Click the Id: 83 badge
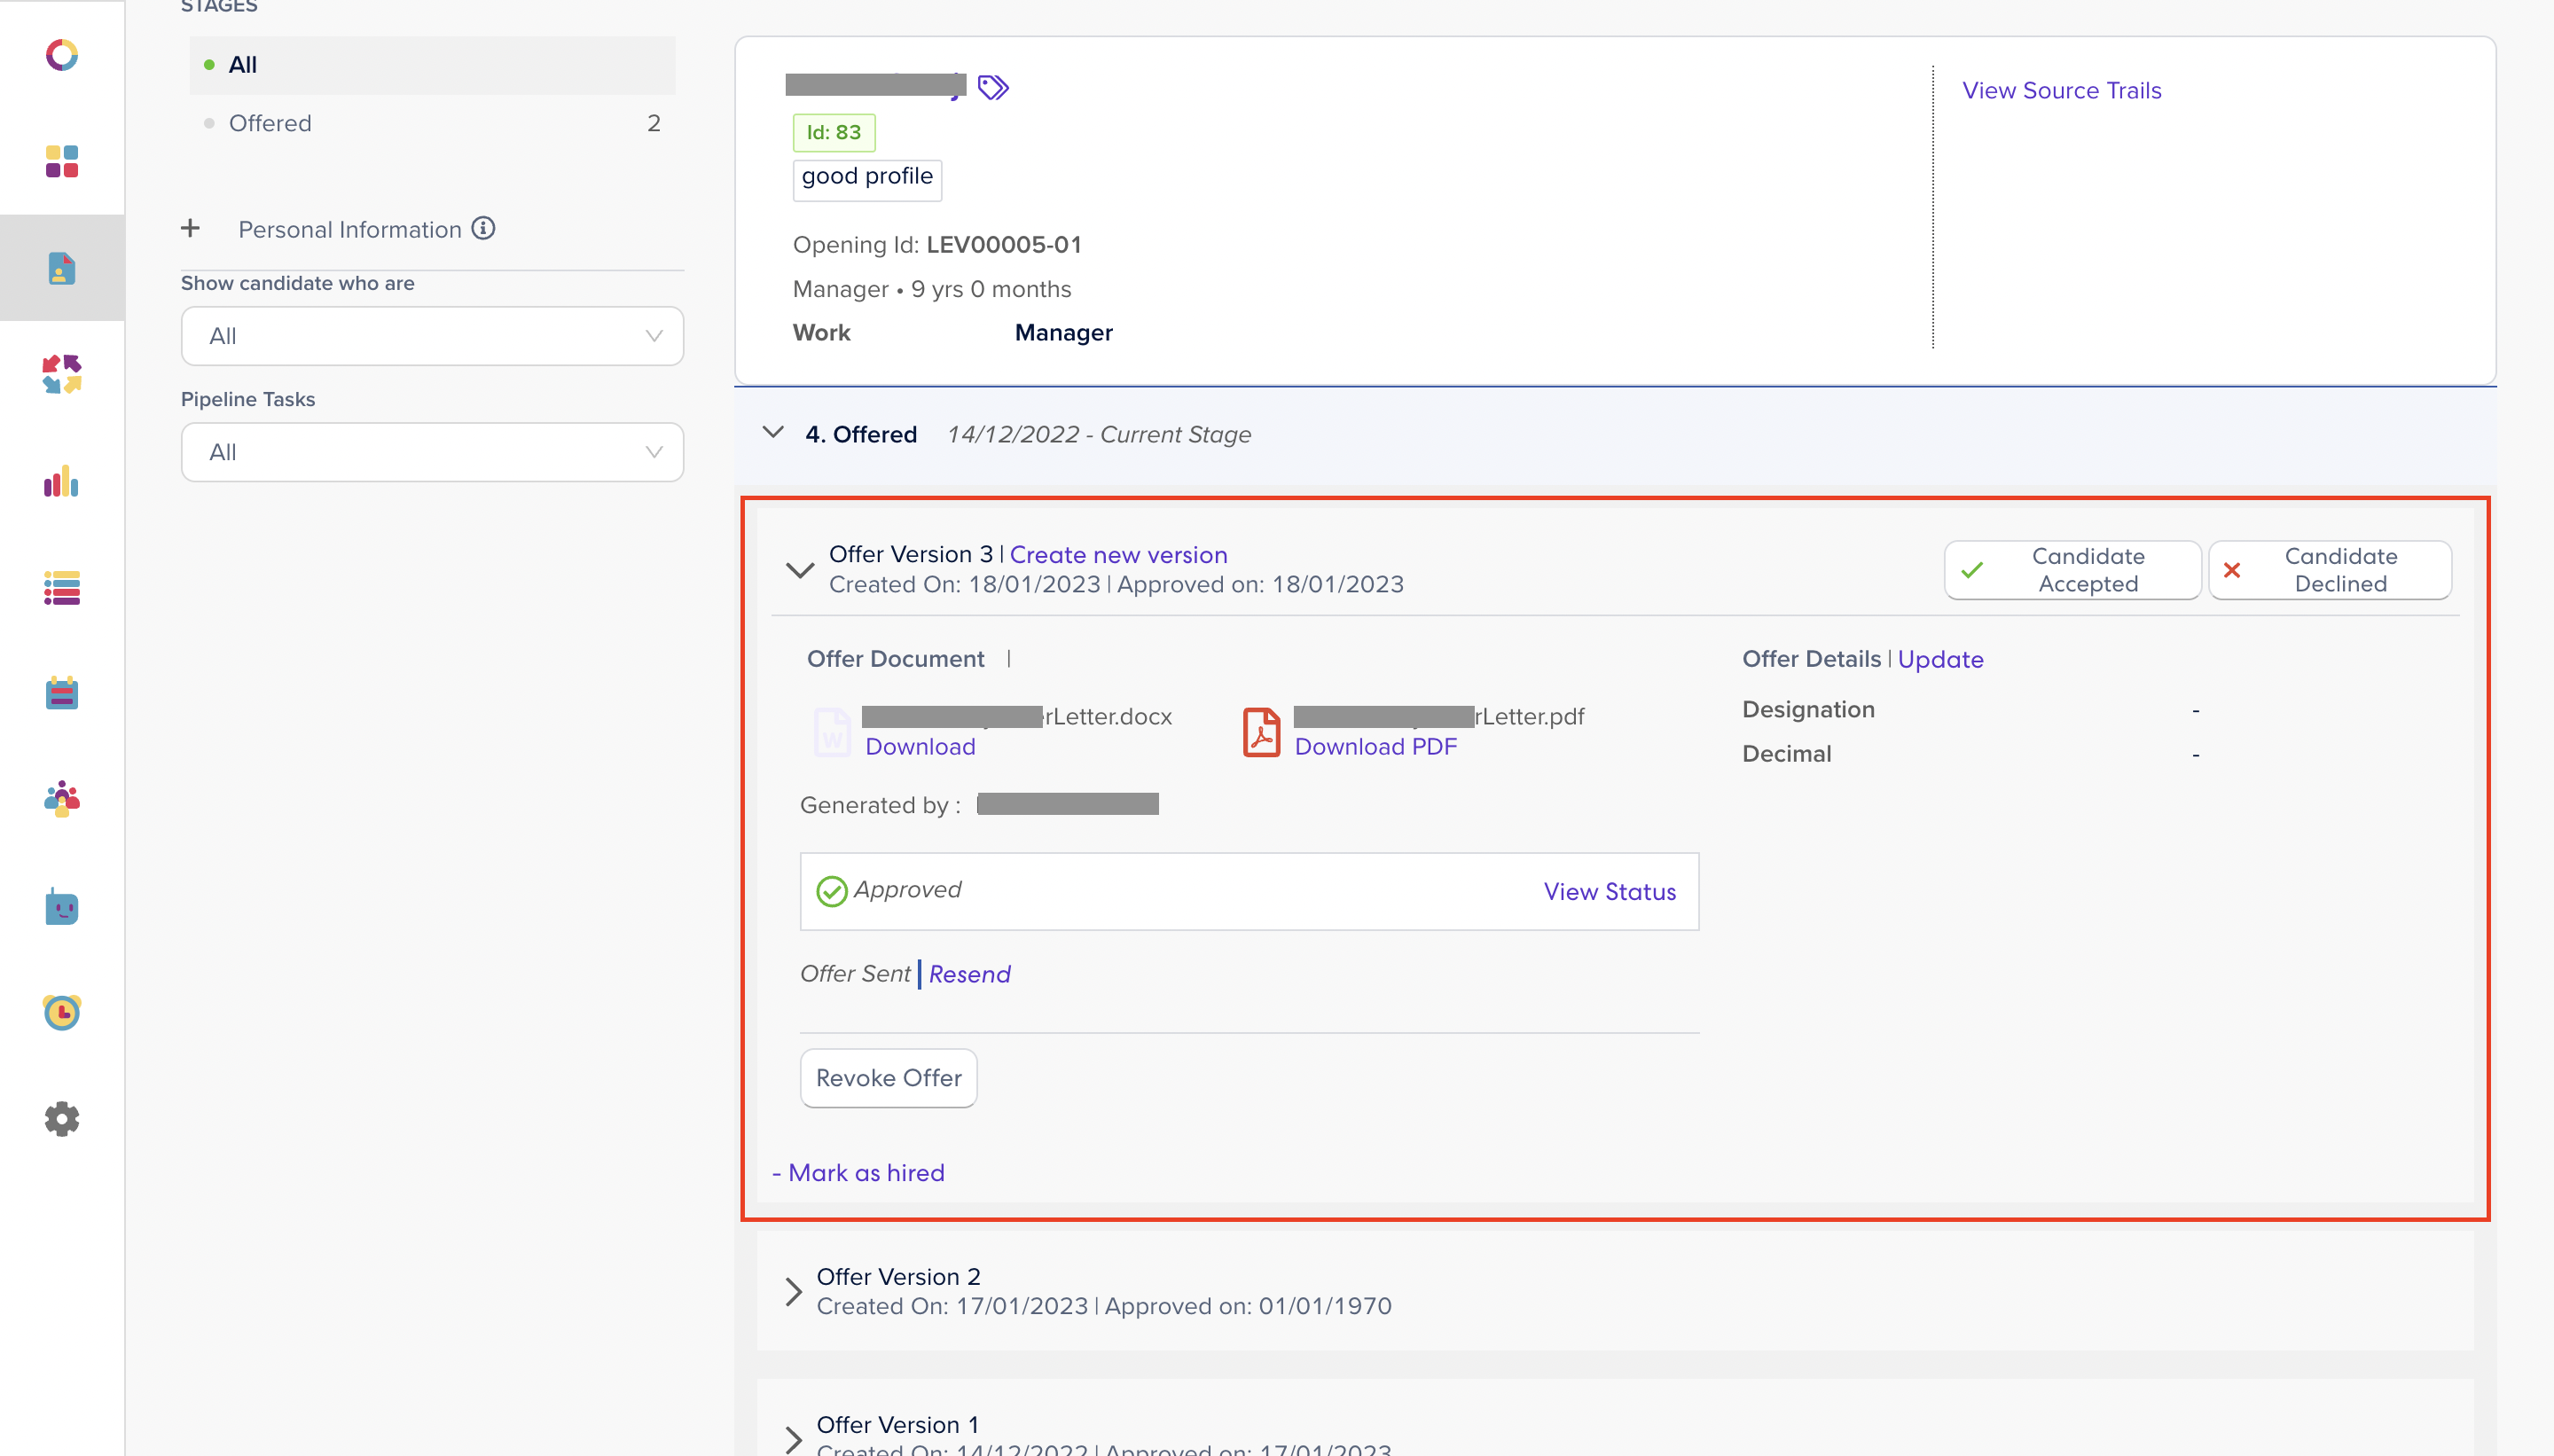This screenshot has height=1456, width=2554. pos(834,133)
